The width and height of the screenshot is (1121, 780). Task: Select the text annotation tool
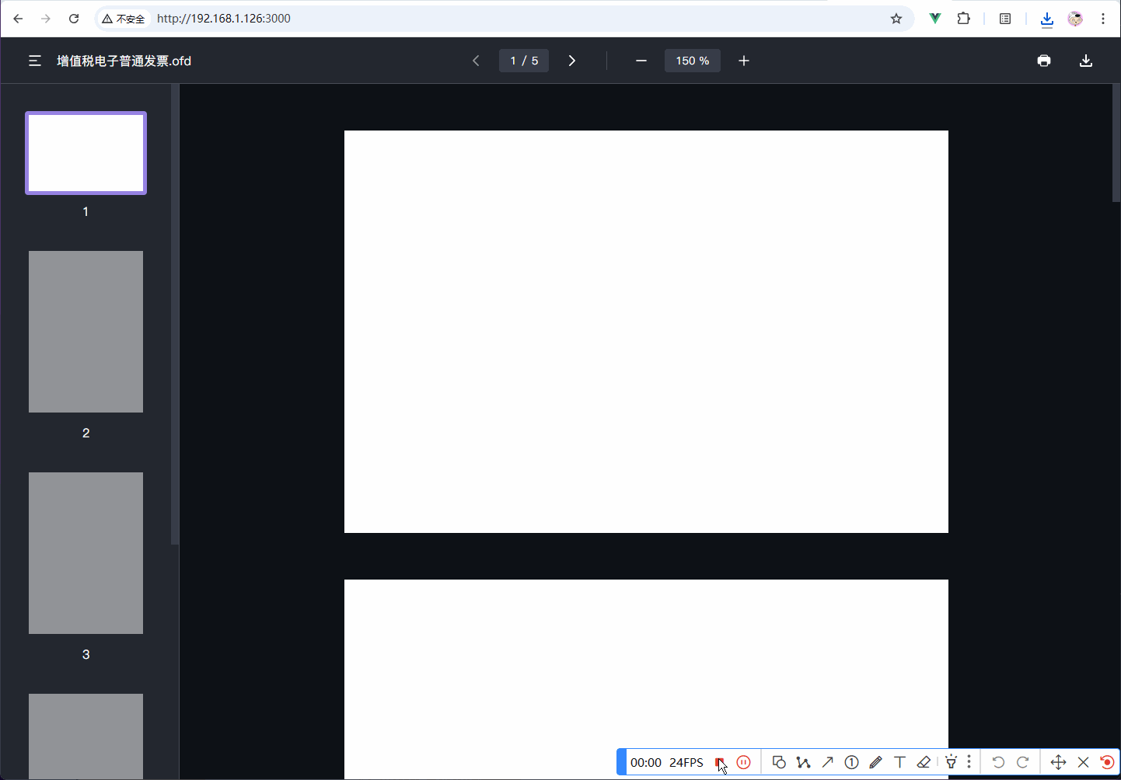tap(899, 762)
